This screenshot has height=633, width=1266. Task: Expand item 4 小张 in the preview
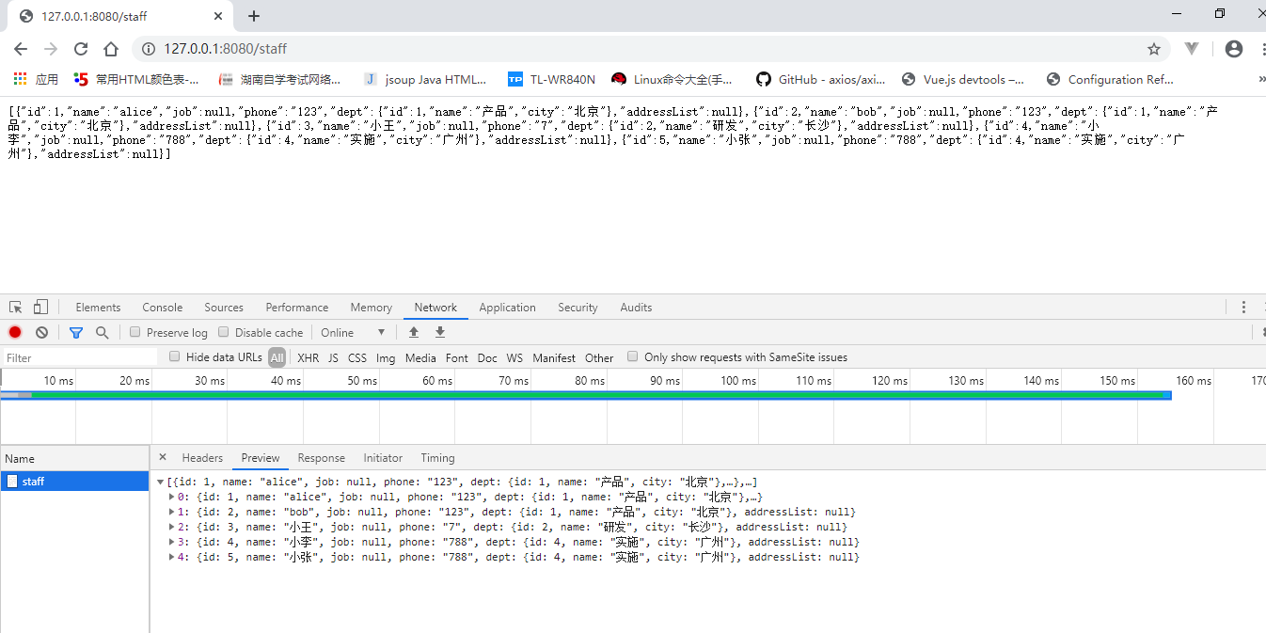coord(171,557)
